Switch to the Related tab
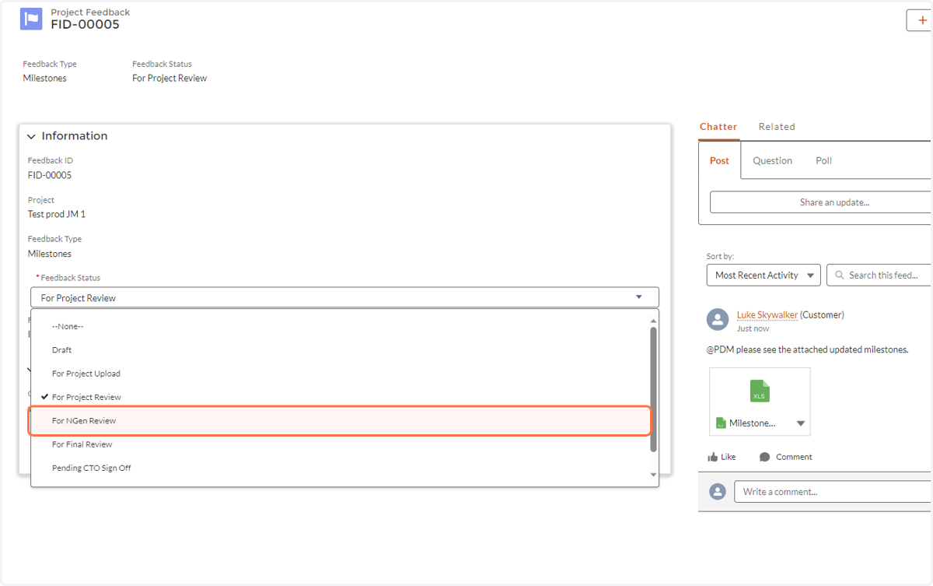This screenshot has width=933, height=586. tap(777, 126)
